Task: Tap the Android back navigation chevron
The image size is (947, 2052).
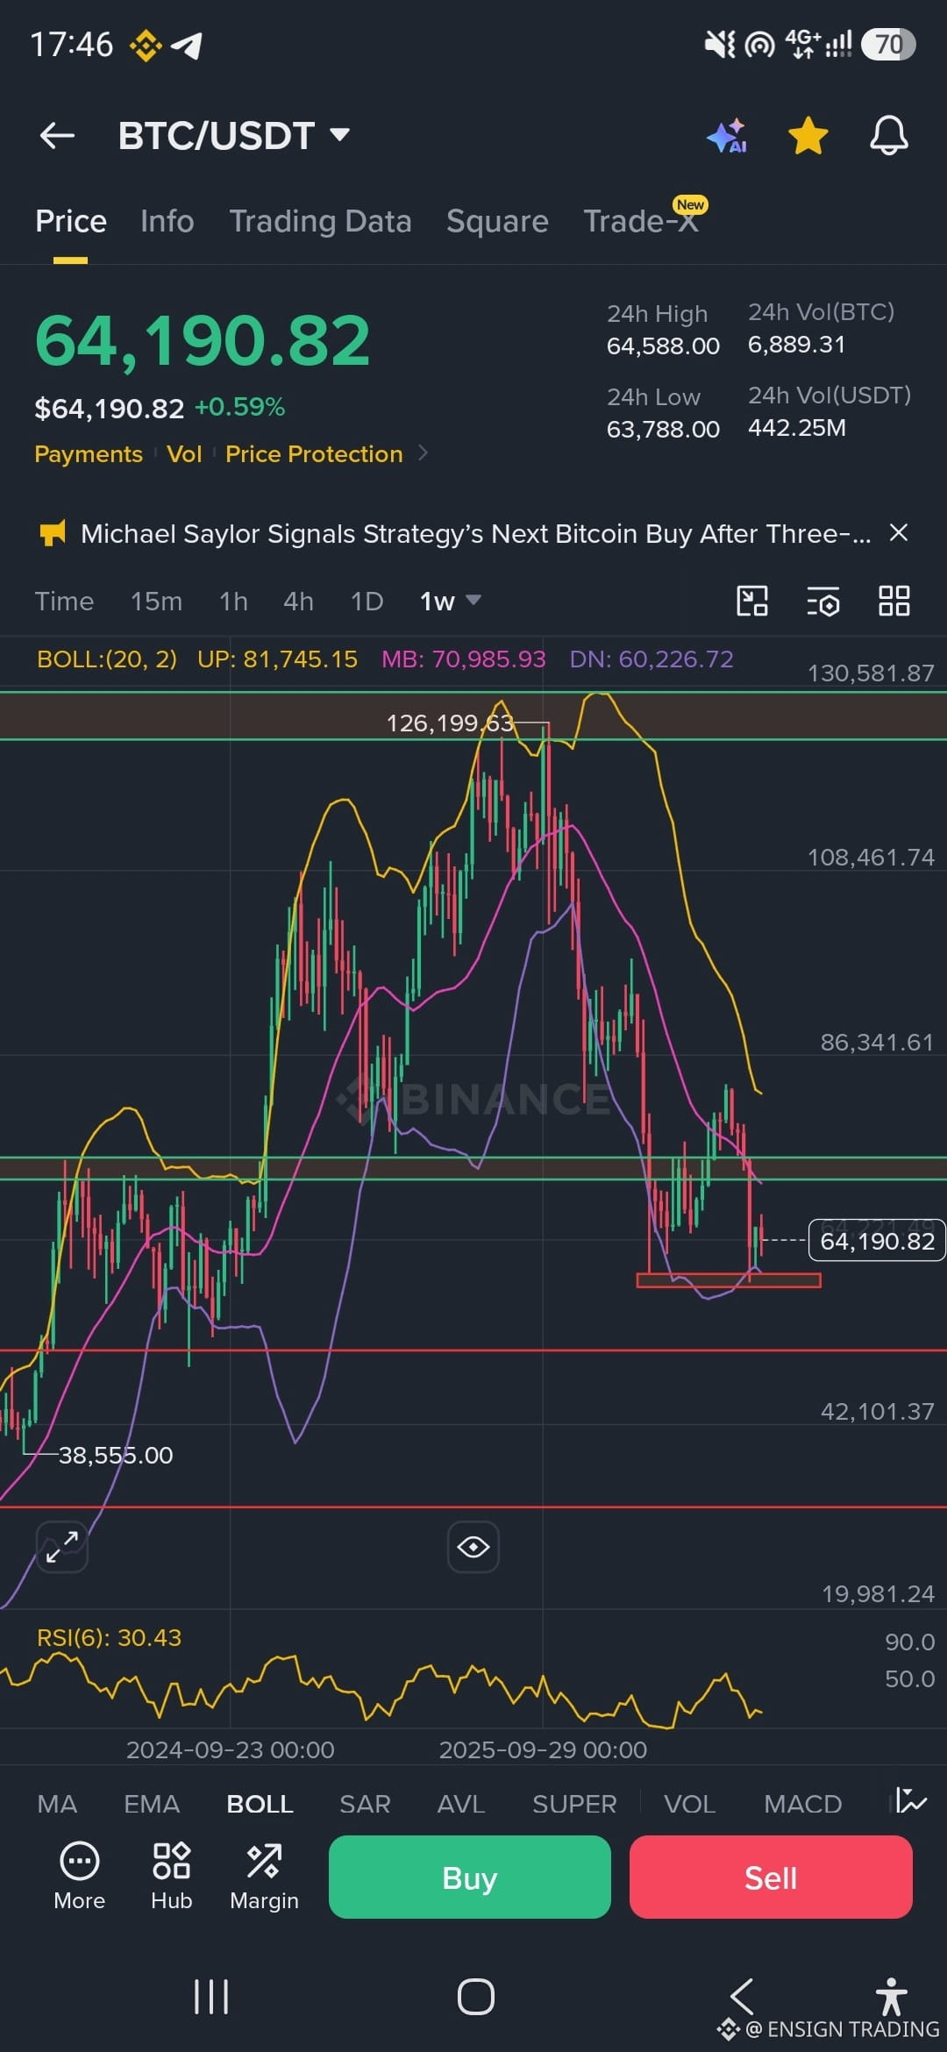Action: (x=742, y=1995)
